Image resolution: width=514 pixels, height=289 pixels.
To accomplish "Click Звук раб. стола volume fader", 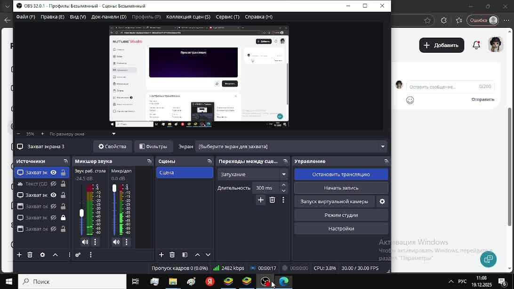I will pyautogui.click(x=81, y=213).
